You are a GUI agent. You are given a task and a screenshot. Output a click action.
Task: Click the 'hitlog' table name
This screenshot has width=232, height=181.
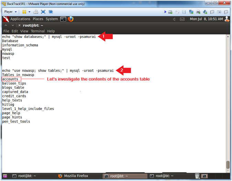click(x=8, y=105)
